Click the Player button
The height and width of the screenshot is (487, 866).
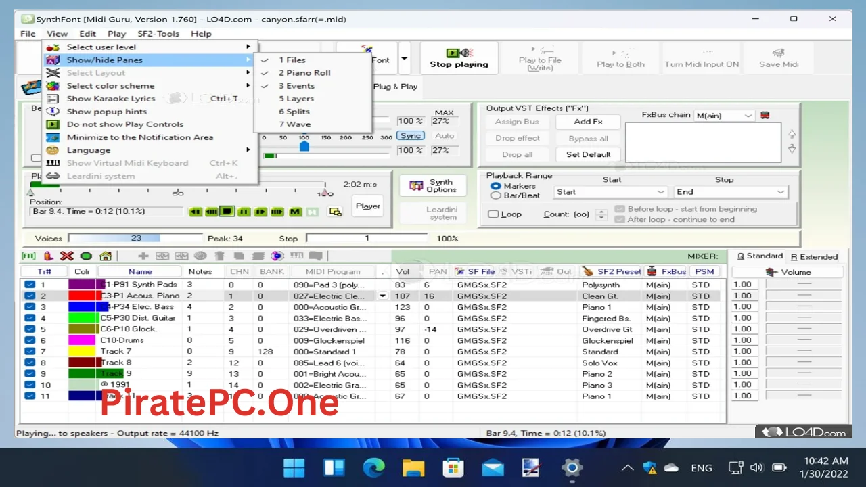tap(368, 206)
